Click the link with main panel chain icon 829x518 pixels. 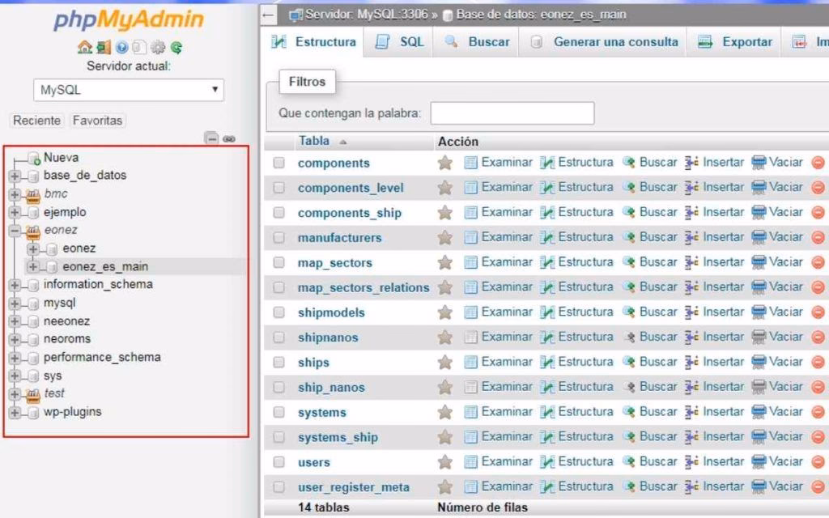pyautogui.click(x=229, y=139)
